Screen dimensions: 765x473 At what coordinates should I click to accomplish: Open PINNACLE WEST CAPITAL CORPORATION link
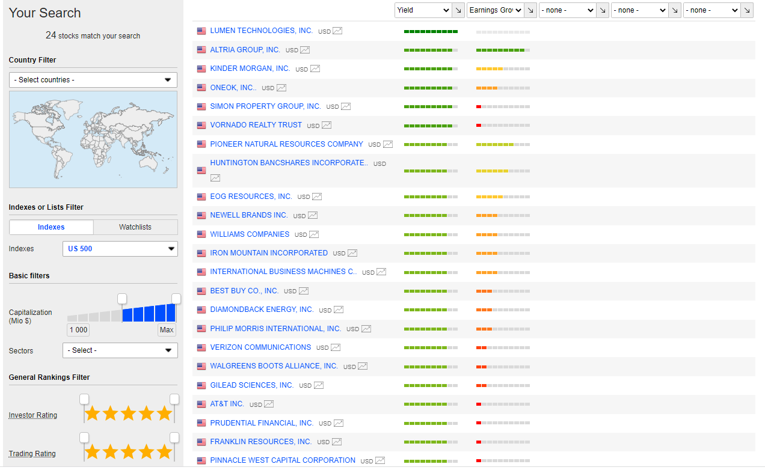click(x=283, y=460)
